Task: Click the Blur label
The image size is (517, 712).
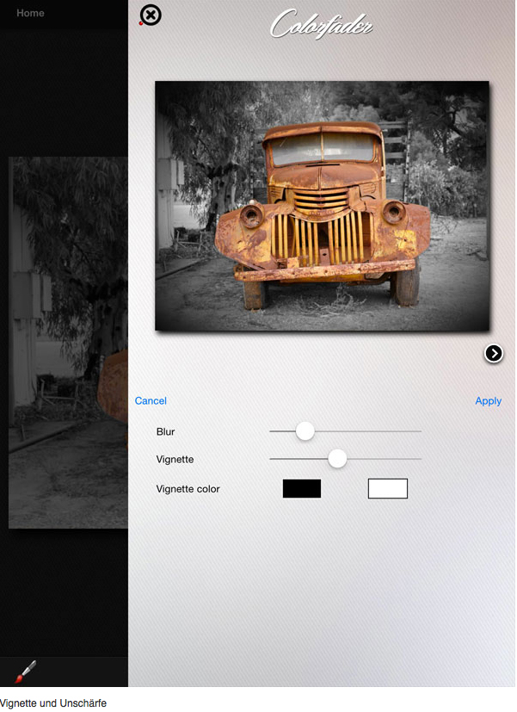Action: pos(165,431)
